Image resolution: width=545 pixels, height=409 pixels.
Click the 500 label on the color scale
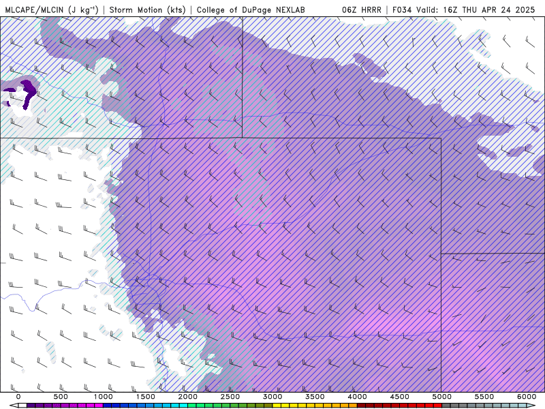coord(61,397)
